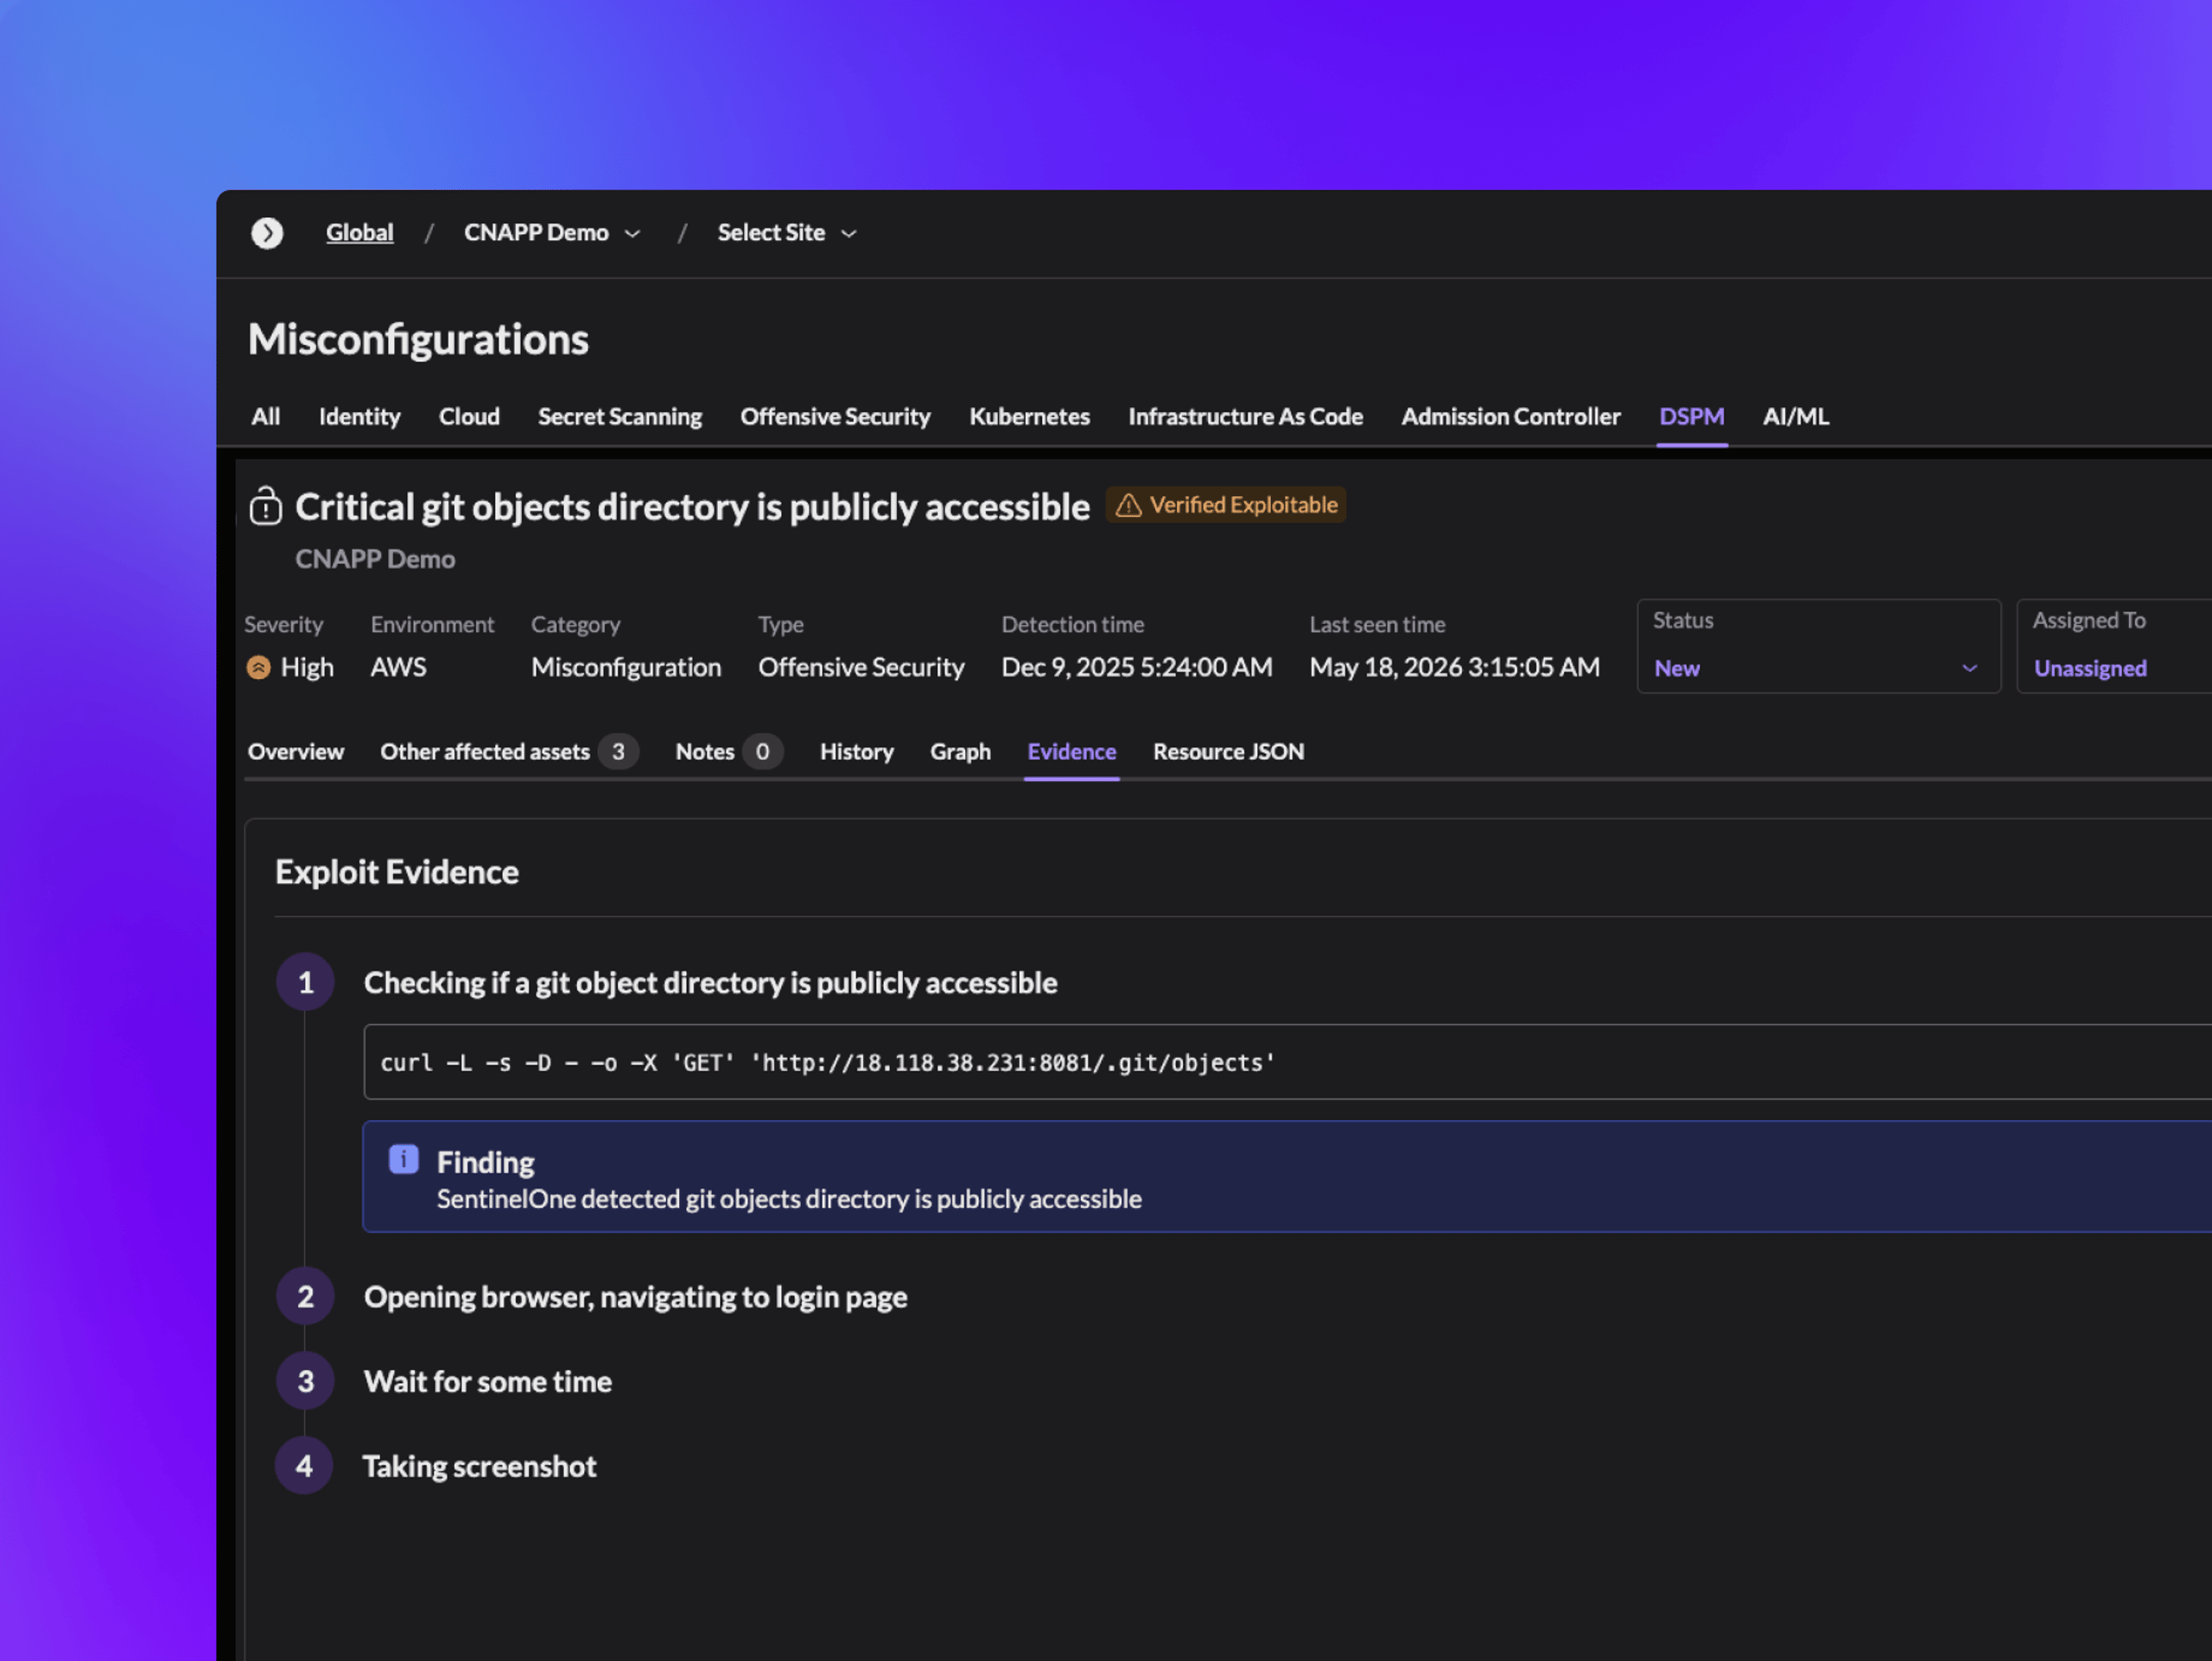Open the Global breadcrumb link
The height and width of the screenshot is (1661, 2212).
pos(359,233)
